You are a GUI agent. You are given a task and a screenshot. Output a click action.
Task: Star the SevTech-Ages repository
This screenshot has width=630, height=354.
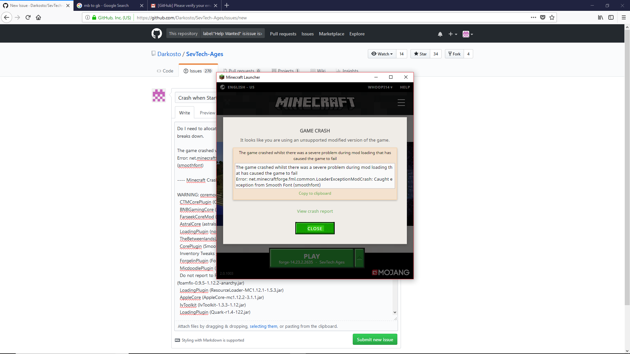tap(420, 54)
